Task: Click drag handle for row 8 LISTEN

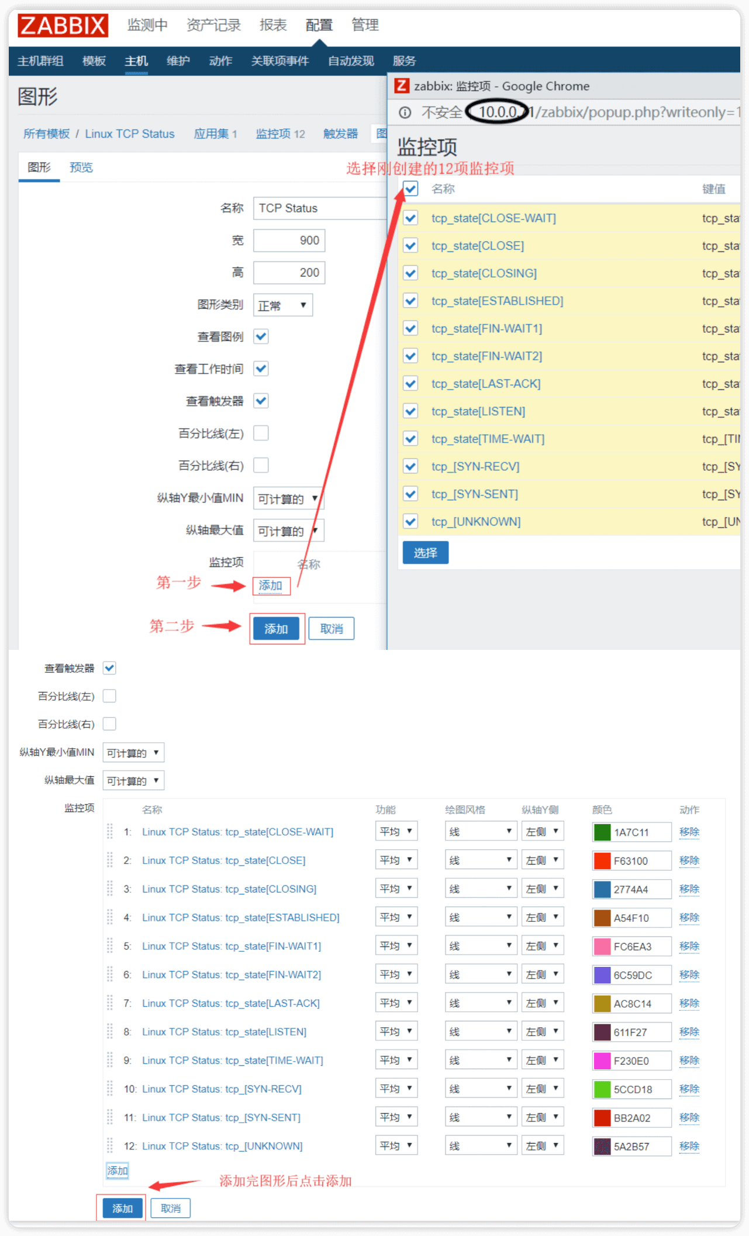Action: (110, 1032)
